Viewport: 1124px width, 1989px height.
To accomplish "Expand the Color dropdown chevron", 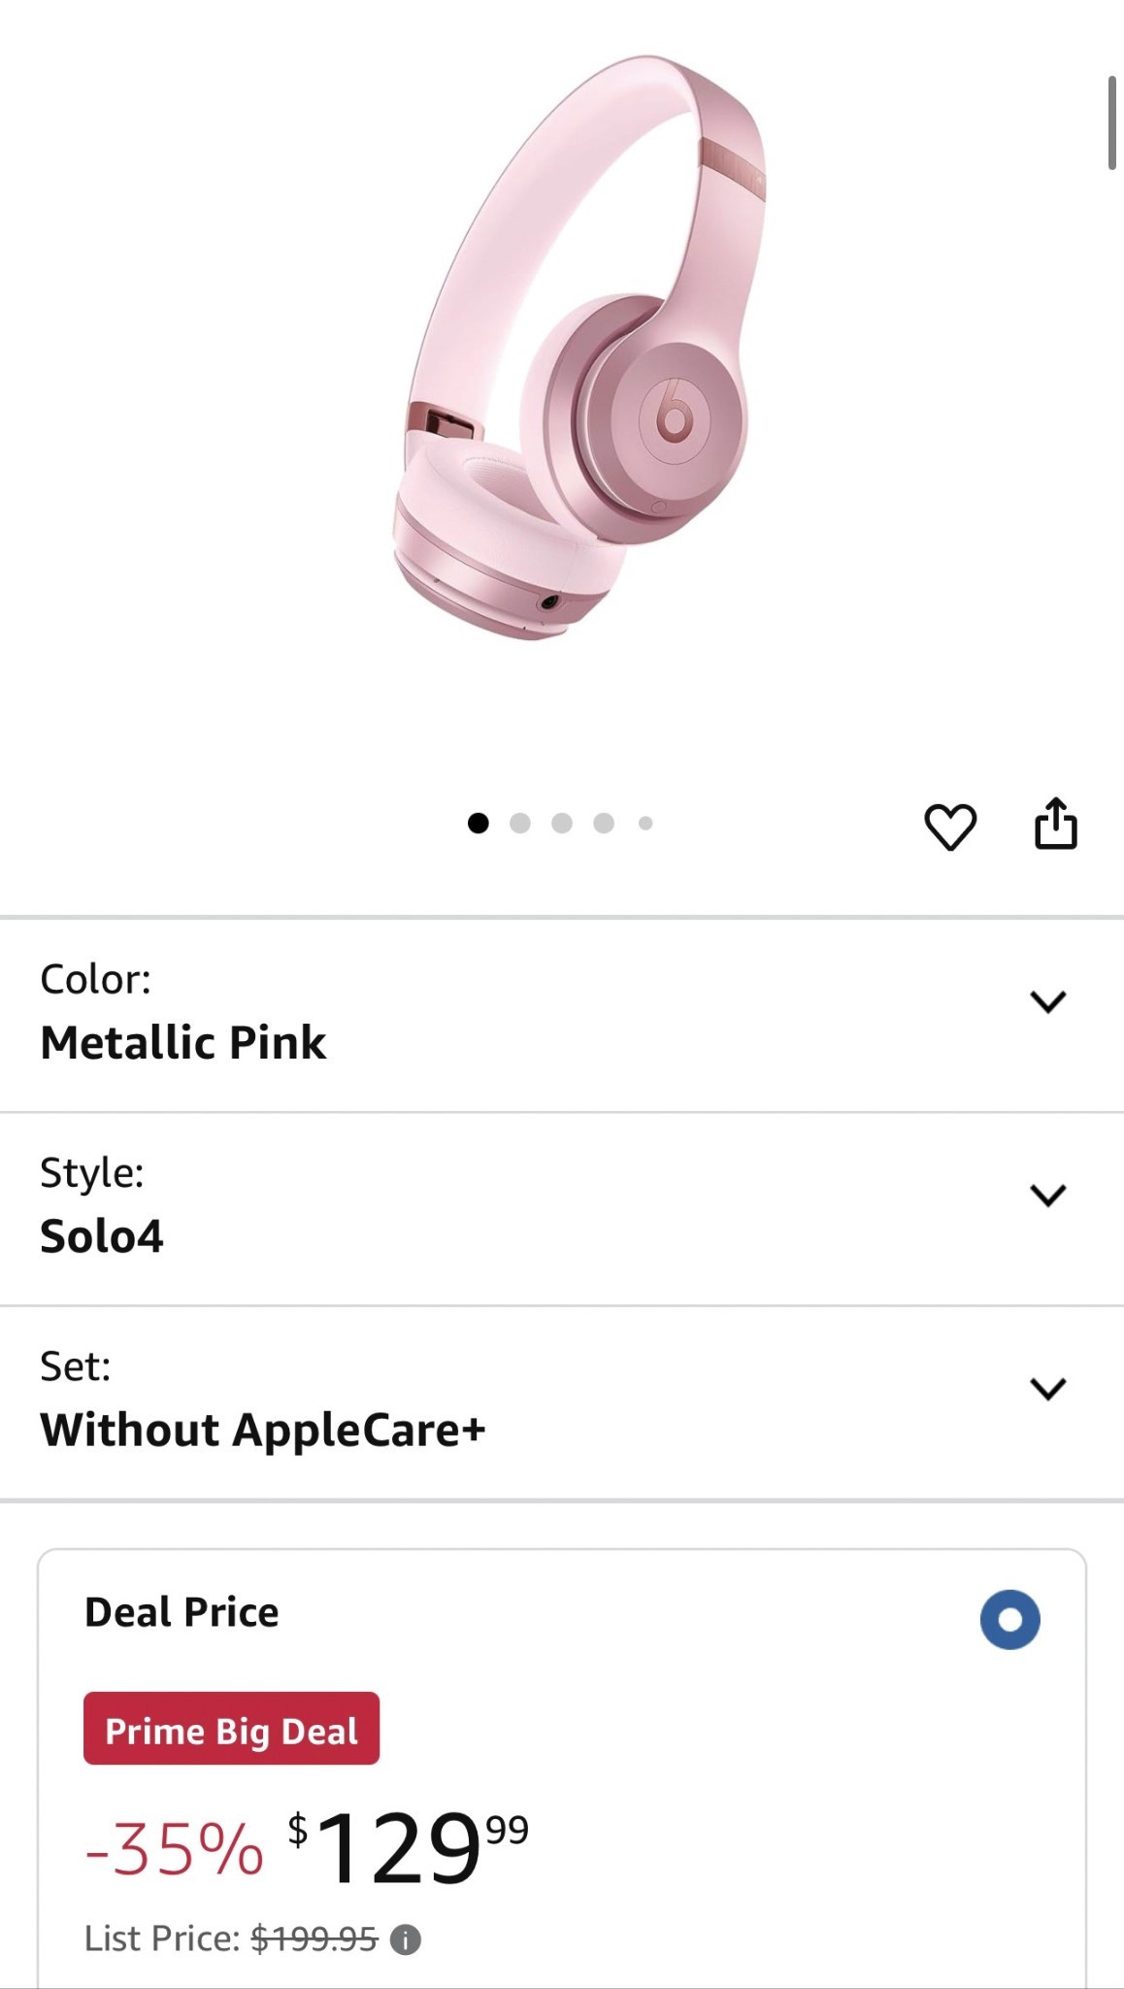I will [1047, 1001].
